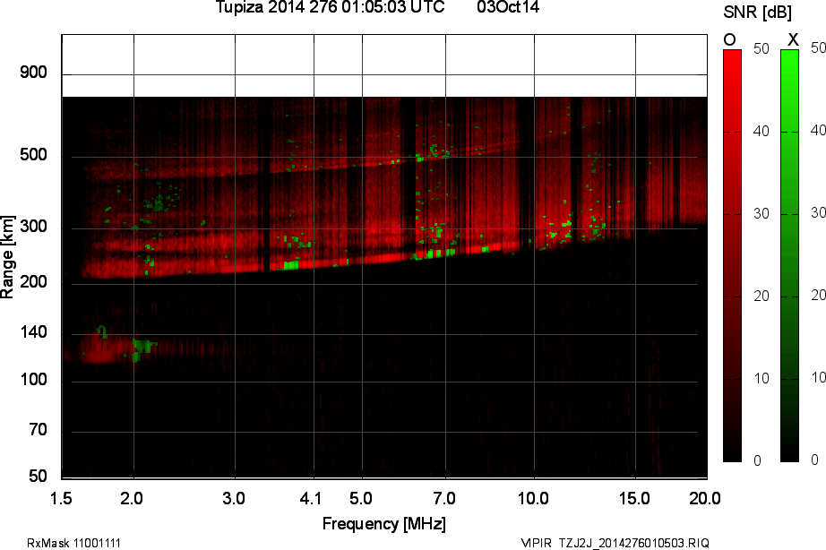This screenshot has width=826, height=550.
Task: Click the 'RxMask 11001111' footer text
Action: [x=74, y=543]
